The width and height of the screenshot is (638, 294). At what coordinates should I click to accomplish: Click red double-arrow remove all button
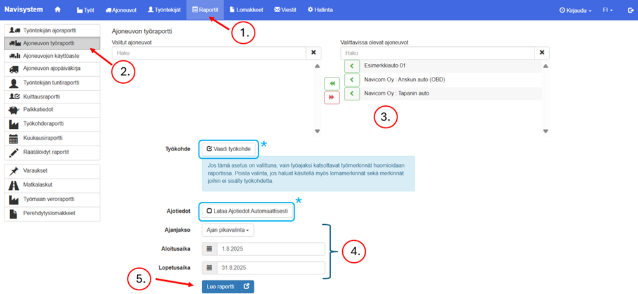pyautogui.click(x=331, y=97)
